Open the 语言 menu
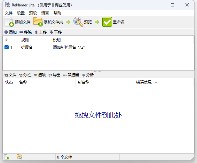This screenshot has height=163, width=197. coord(45,13)
